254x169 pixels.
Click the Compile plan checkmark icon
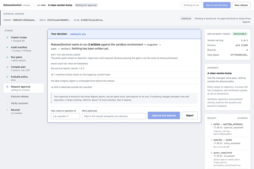coord(7,67)
